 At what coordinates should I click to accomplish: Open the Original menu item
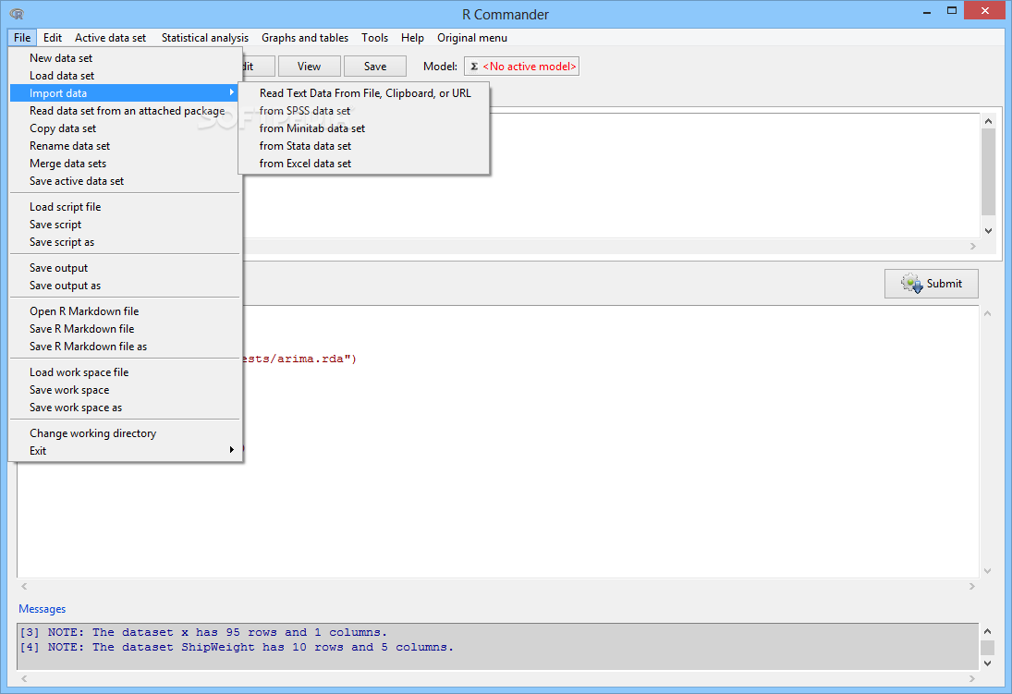(471, 38)
